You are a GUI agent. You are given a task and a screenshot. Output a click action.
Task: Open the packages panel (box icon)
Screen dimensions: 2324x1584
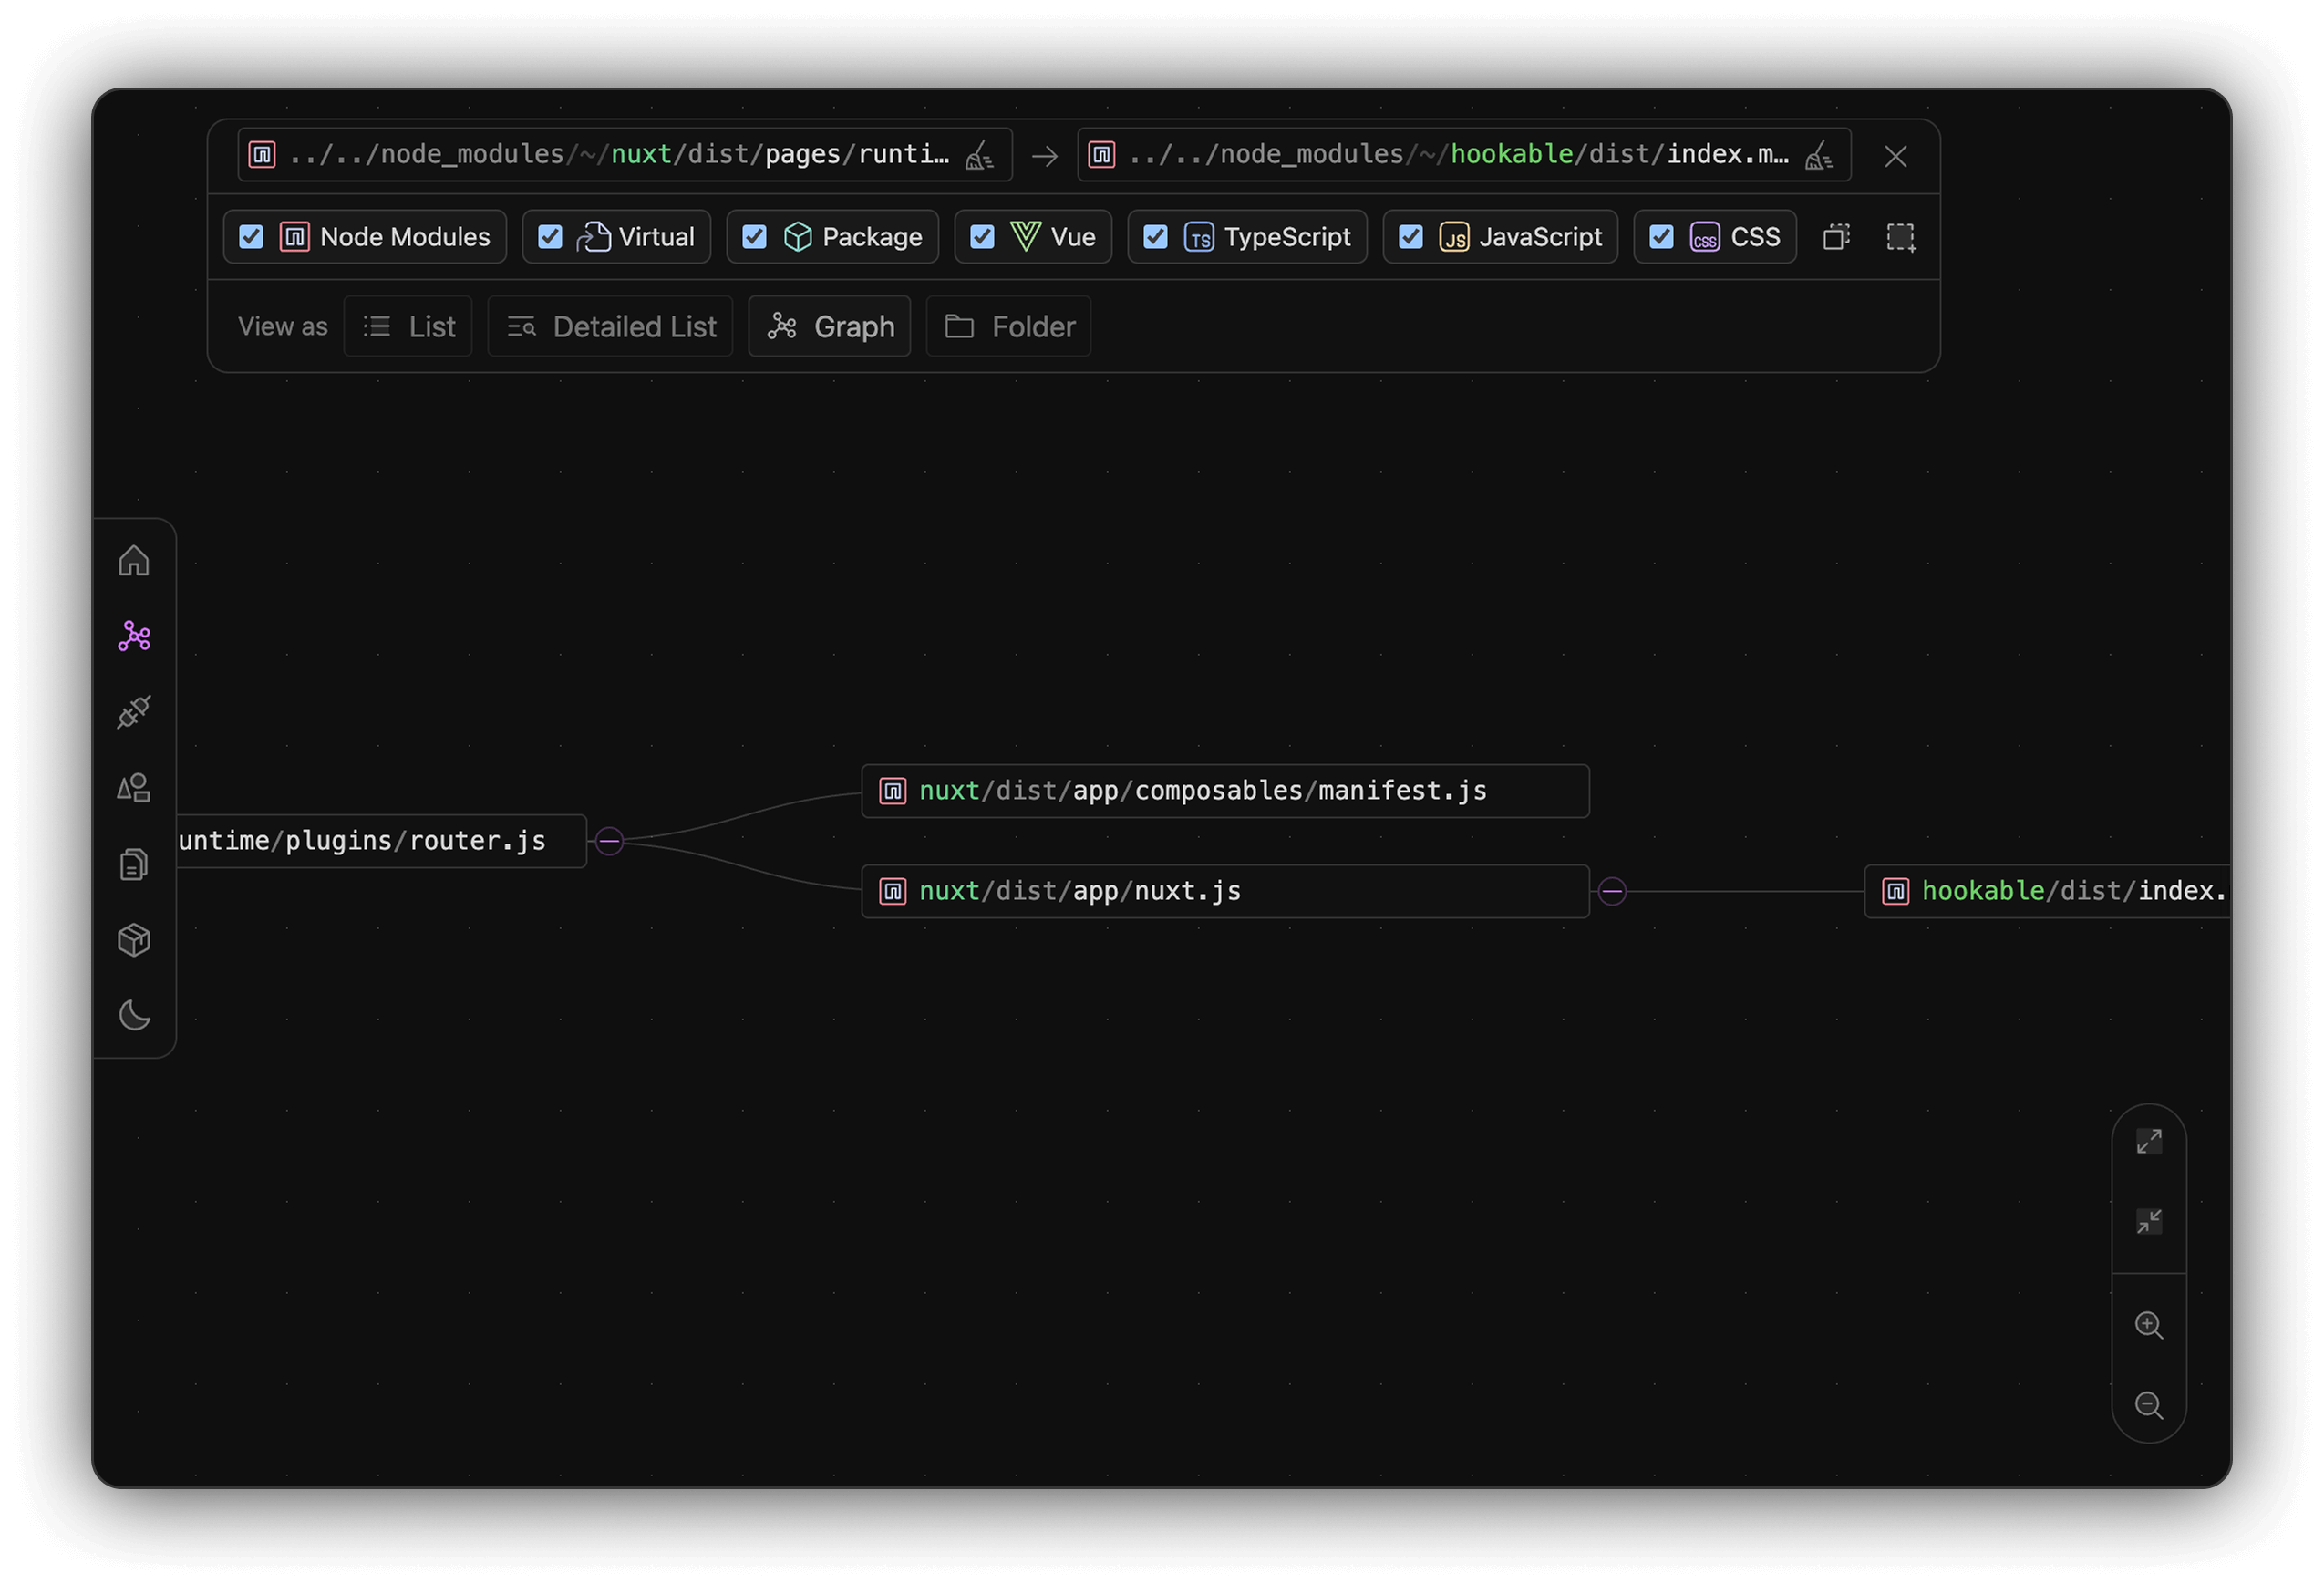click(x=134, y=939)
